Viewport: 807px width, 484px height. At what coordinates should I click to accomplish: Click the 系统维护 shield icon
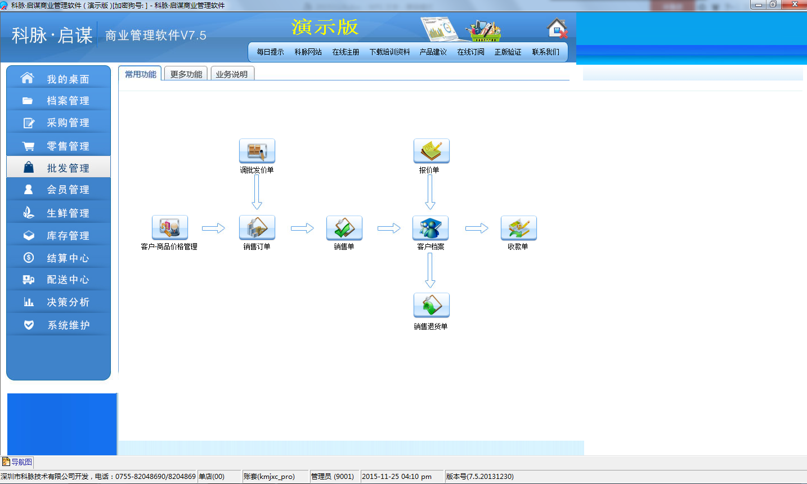(29, 325)
